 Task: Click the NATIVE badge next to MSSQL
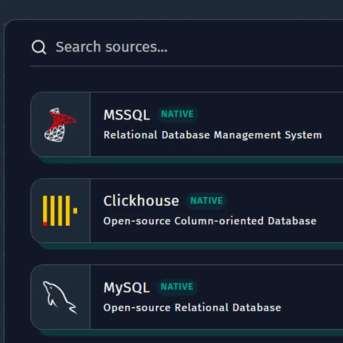[177, 114]
